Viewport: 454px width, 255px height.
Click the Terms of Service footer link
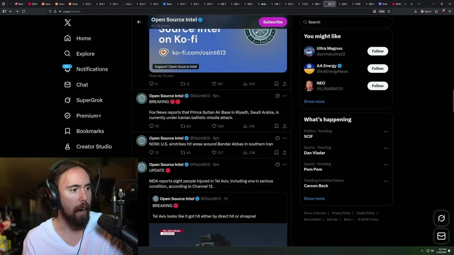click(x=315, y=213)
